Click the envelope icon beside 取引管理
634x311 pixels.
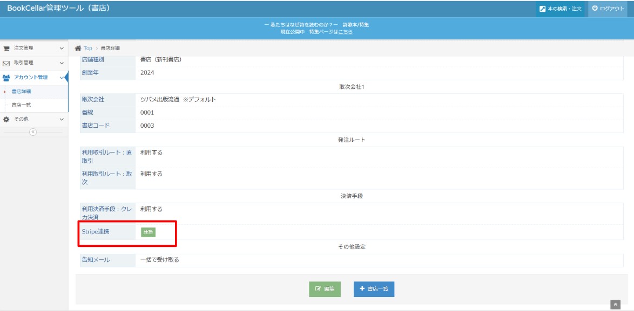point(6,63)
